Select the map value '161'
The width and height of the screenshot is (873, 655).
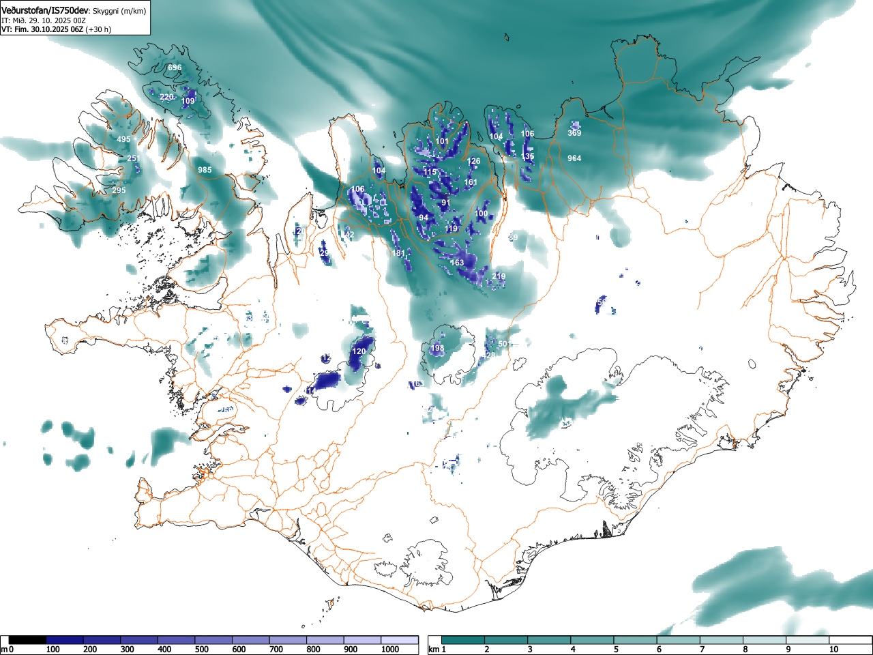click(471, 182)
